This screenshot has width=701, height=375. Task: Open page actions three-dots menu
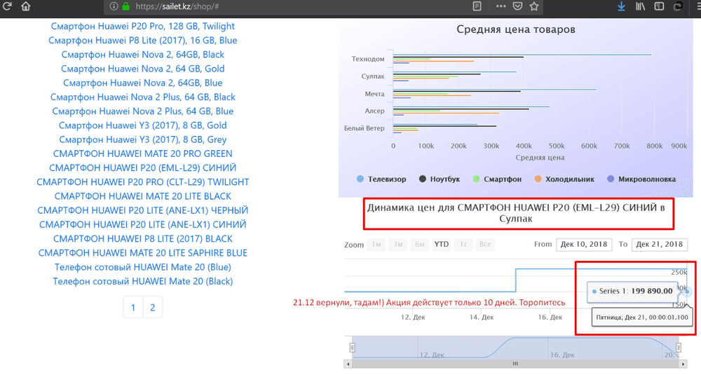tap(501, 6)
